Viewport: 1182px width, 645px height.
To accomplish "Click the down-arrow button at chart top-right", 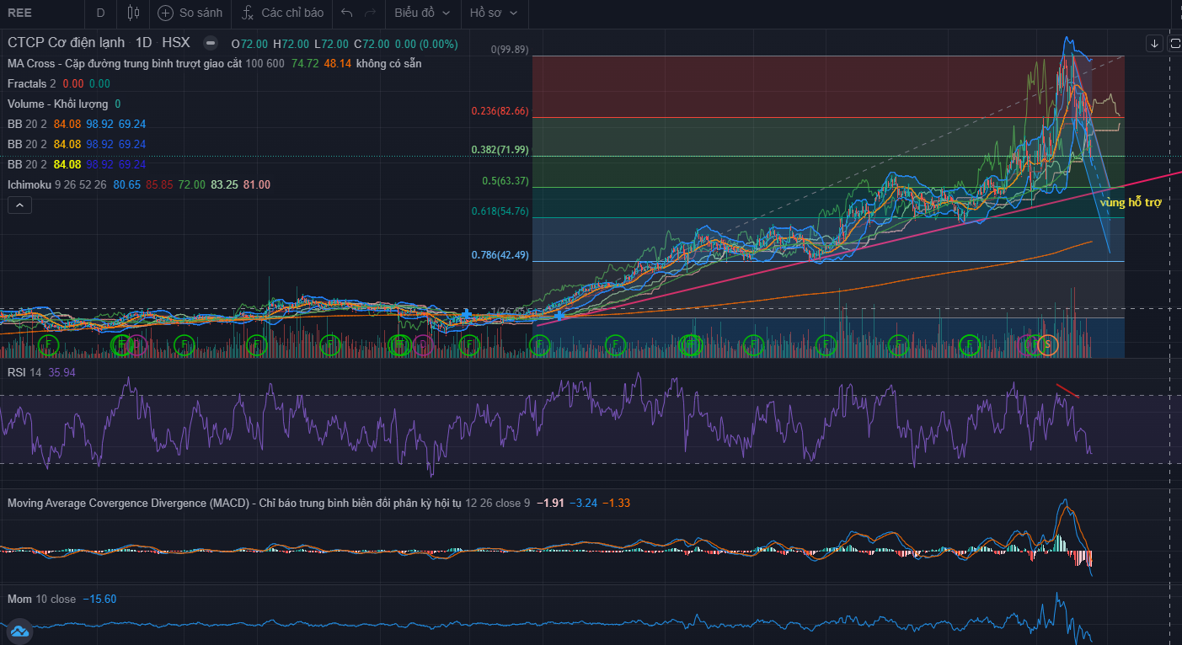I will pos(1154,43).
